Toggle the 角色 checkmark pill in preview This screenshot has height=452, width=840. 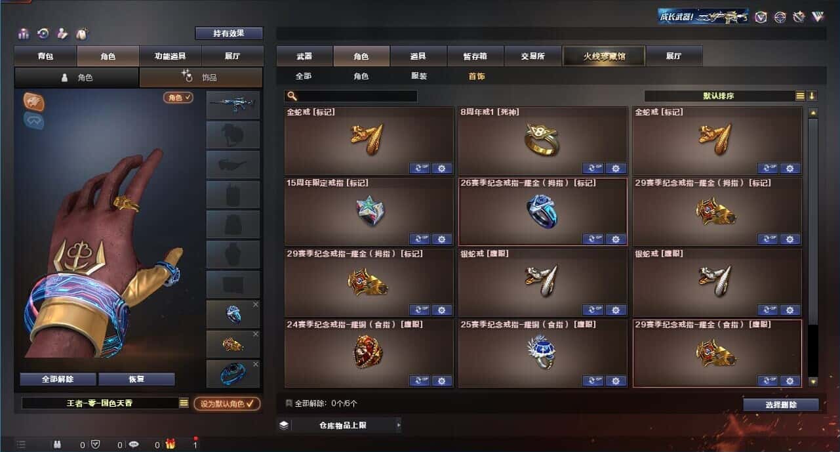click(x=178, y=97)
